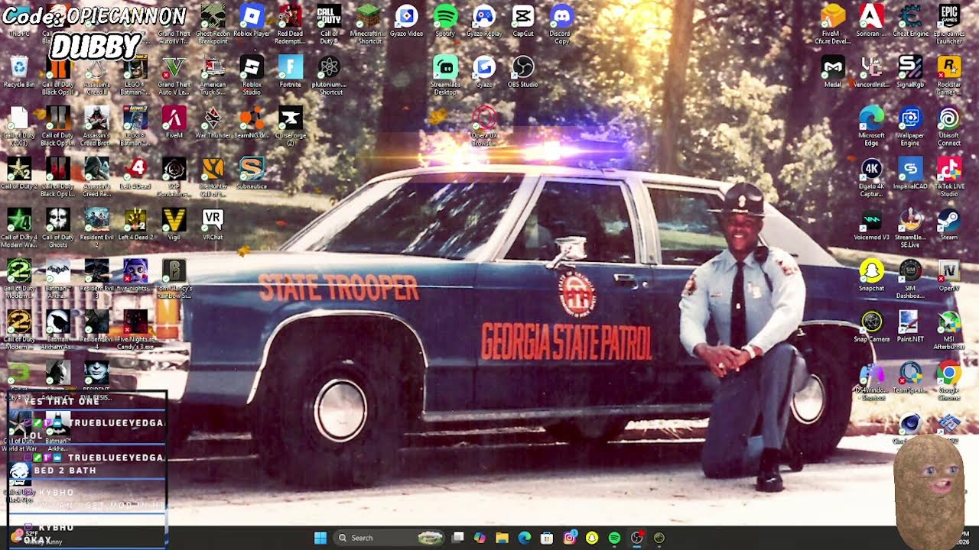The image size is (979, 550).
Task: Open the Paint.NET shortcut
Action: pos(910,326)
